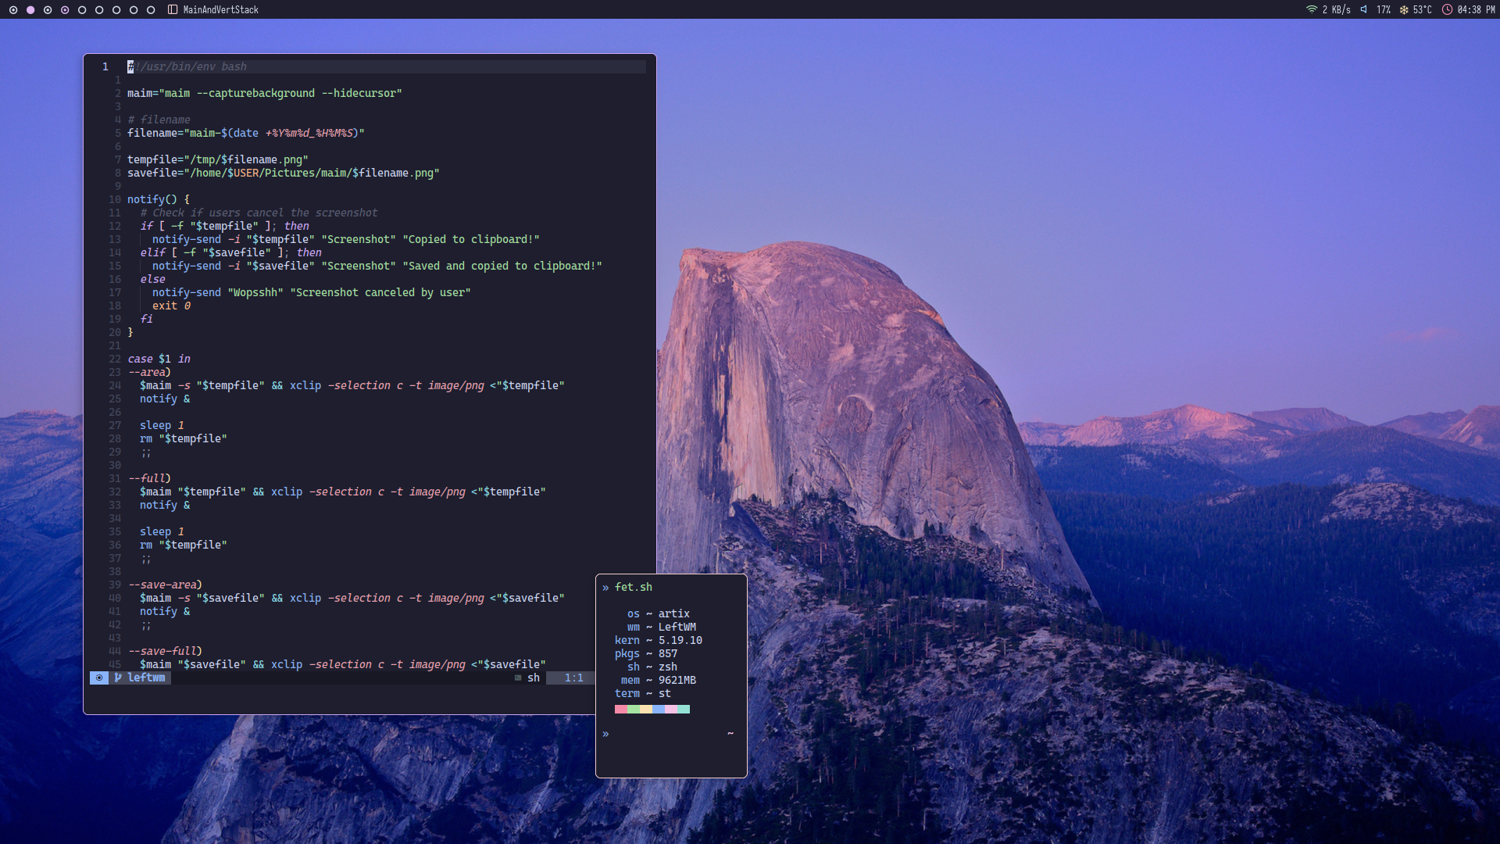Image resolution: width=1500 pixels, height=844 pixels.
Task: Select the filled purple workspace tag
Action: [x=30, y=10]
